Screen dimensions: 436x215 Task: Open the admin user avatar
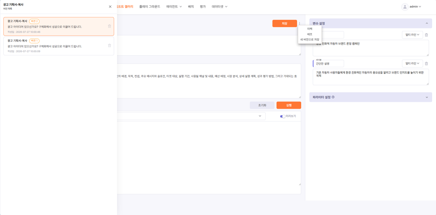pyautogui.click(x=405, y=7)
